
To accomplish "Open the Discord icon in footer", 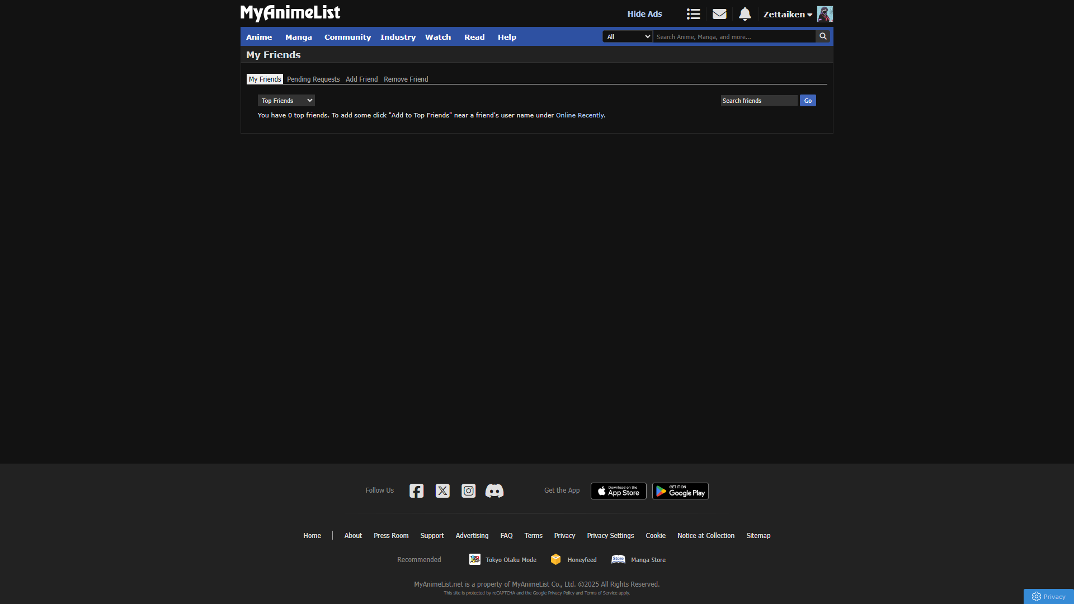I will 494,490.
